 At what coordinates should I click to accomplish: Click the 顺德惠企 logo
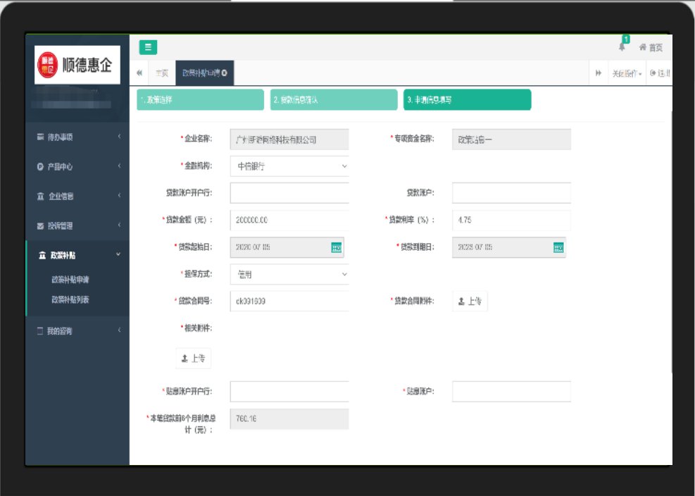77,65
